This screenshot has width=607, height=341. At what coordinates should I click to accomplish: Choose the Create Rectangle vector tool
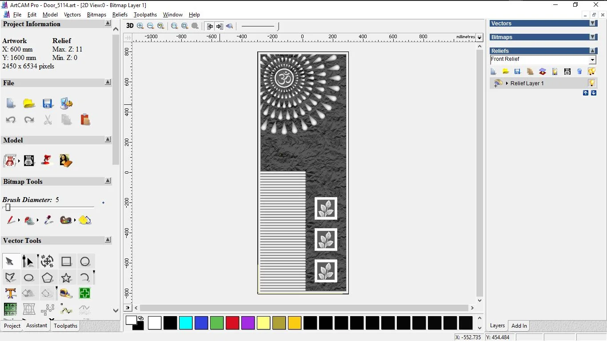pyautogui.click(x=66, y=262)
